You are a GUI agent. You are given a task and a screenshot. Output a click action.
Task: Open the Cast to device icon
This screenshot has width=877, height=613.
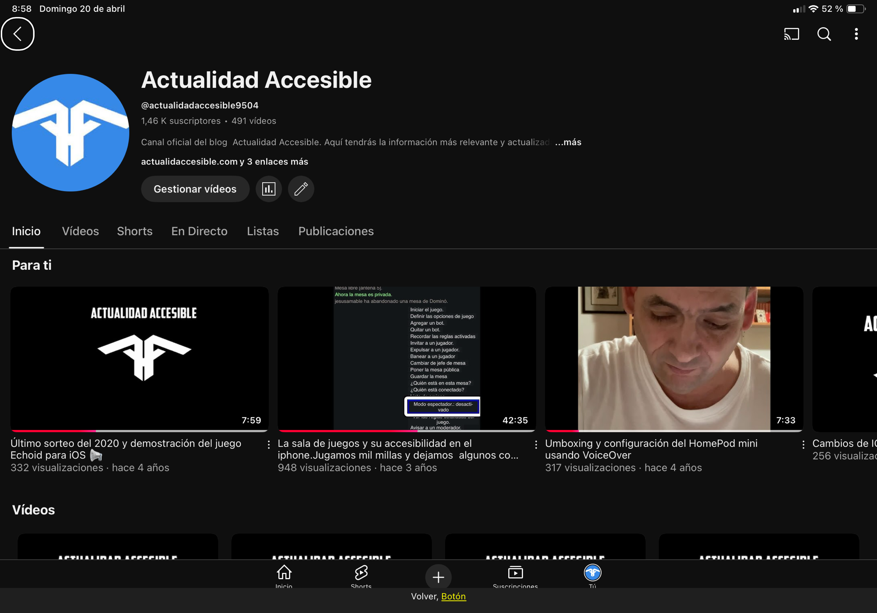click(x=791, y=34)
